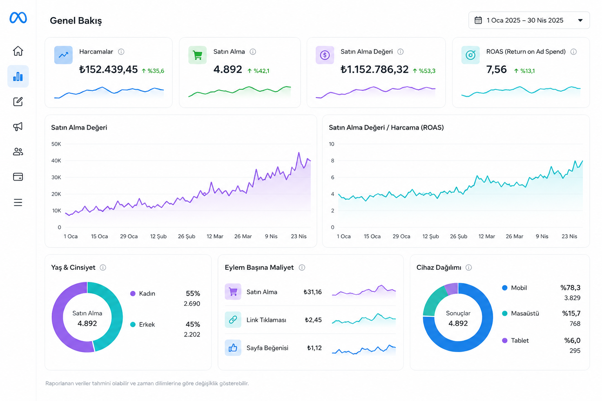
Task: Open the audiences people sidebar icon
Action: click(18, 152)
